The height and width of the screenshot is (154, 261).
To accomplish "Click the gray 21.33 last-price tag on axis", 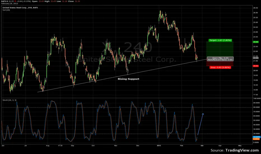I will pos(256,58).
